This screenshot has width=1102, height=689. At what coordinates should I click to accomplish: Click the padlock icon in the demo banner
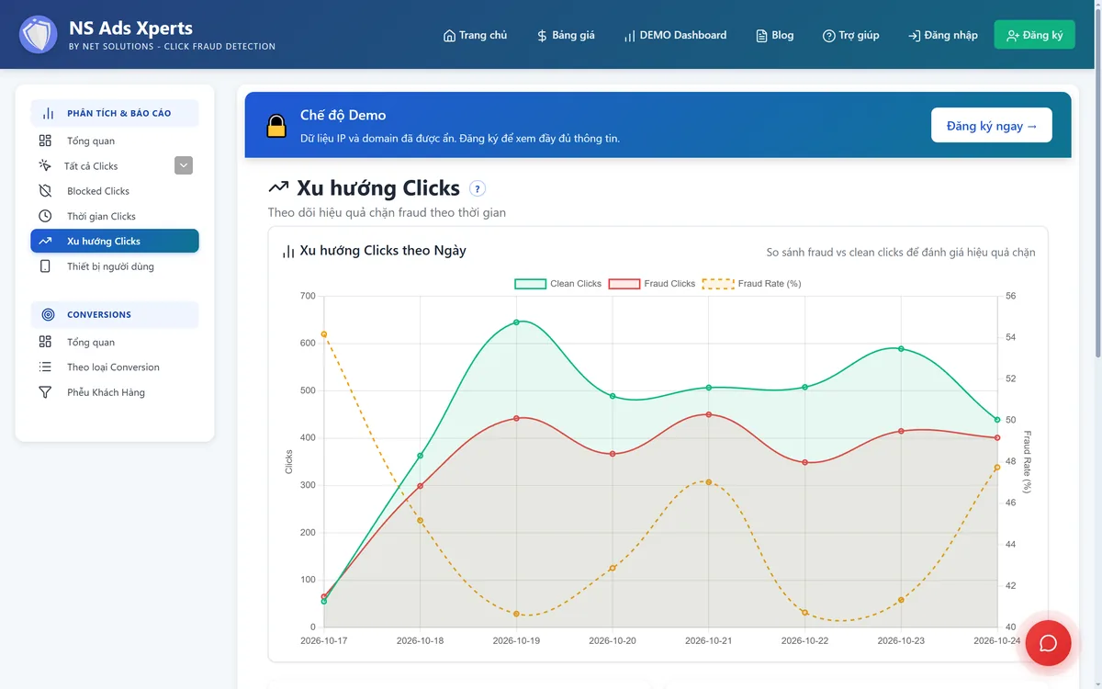pyautogui.click(x=276, y=126)
